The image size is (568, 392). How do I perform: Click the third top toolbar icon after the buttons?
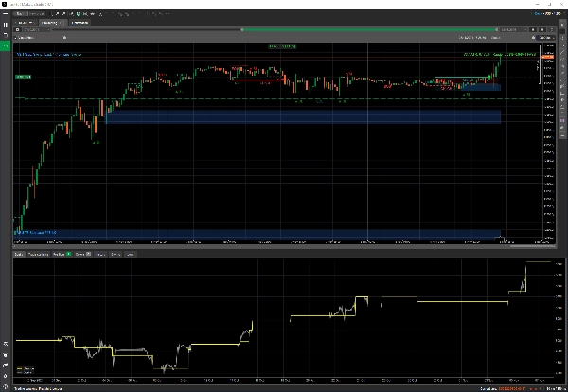[63, 14]
